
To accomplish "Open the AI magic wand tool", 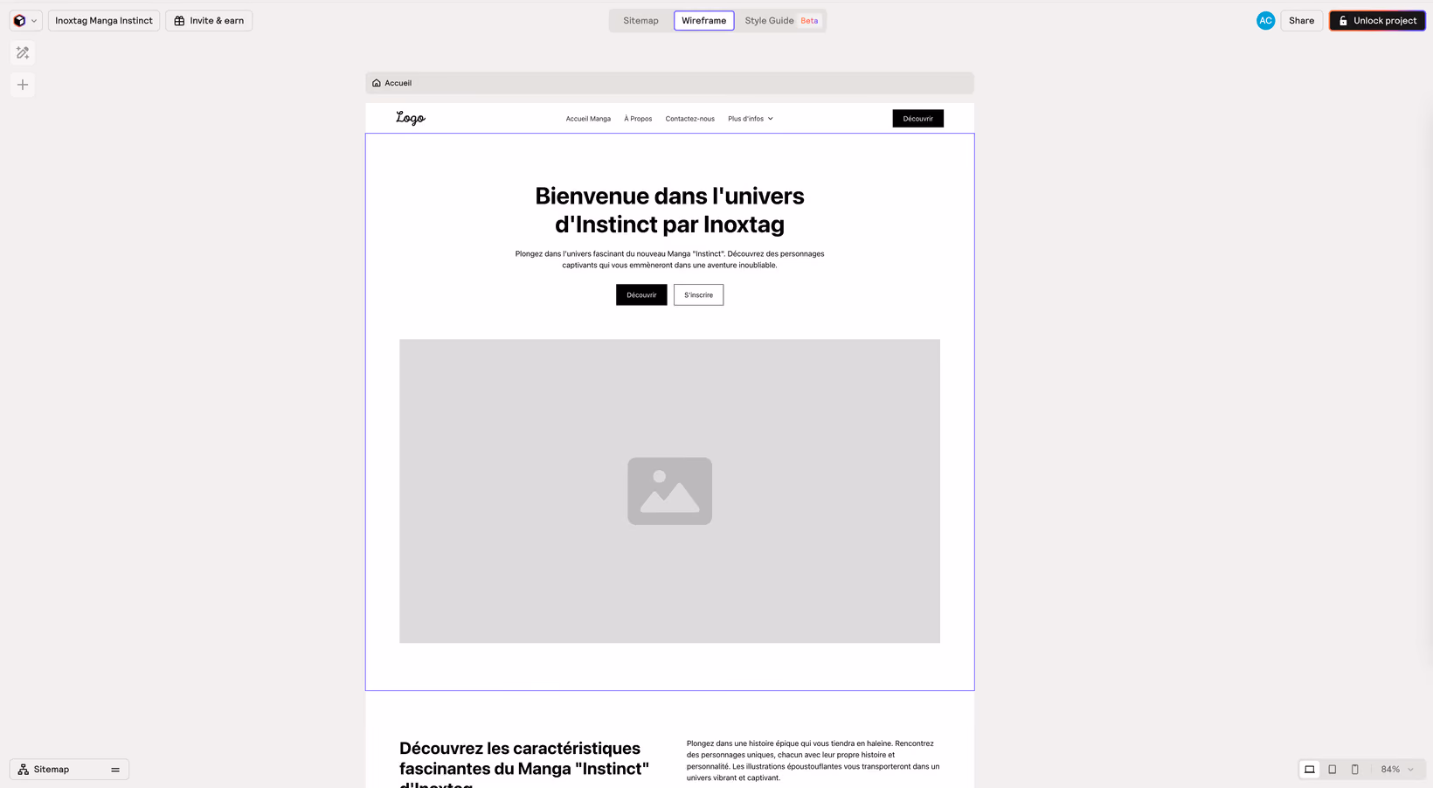I will click(23, 53).
